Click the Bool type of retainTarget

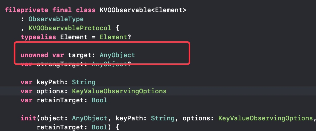[99, 100]
